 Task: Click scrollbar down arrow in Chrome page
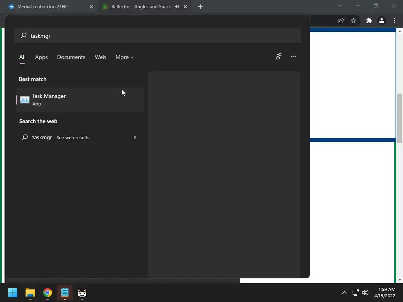(x=399, y=280)
